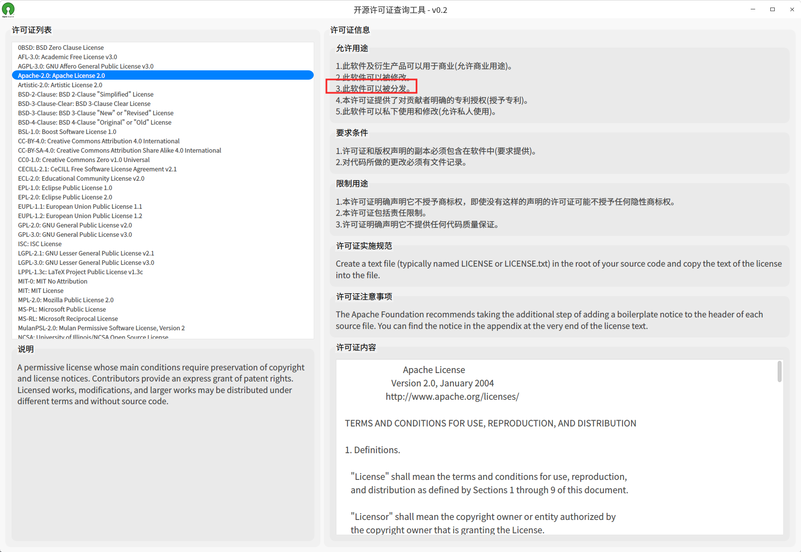Select MIT-0: MIT No Attribution
This screenshot has width=801, height=552.
pyautogui.click(x=163, y=281)
